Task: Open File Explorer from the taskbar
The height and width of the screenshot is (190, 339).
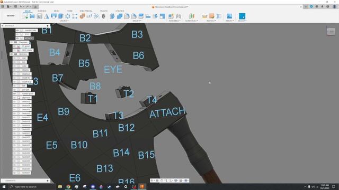Action: click(x=60, y=186)
